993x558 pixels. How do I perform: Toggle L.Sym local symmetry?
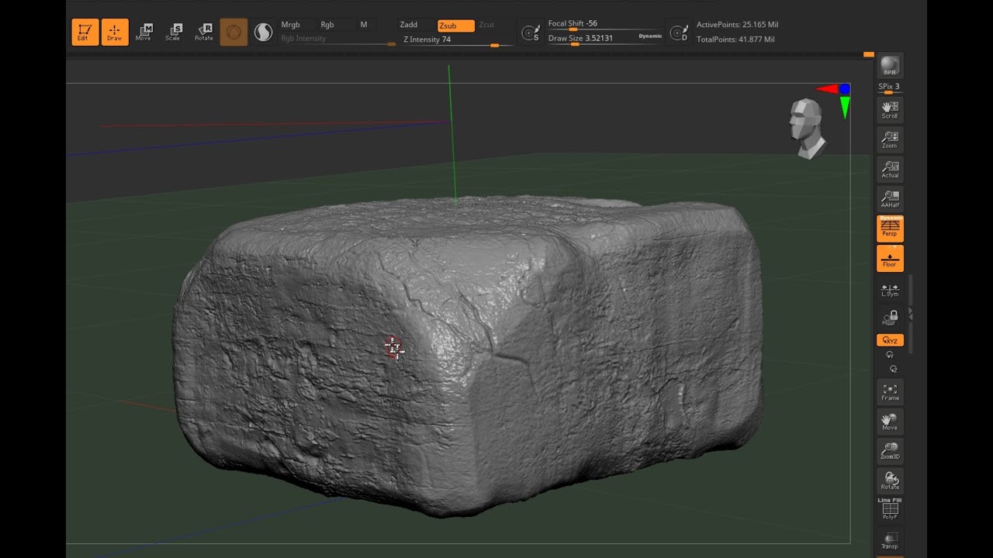[x=890, y=289]
